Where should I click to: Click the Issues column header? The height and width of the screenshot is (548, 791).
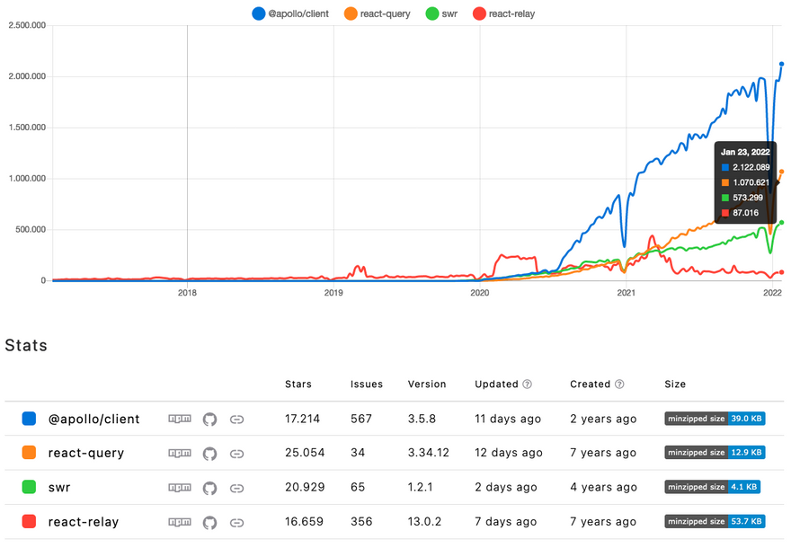[x=367, y=384]
